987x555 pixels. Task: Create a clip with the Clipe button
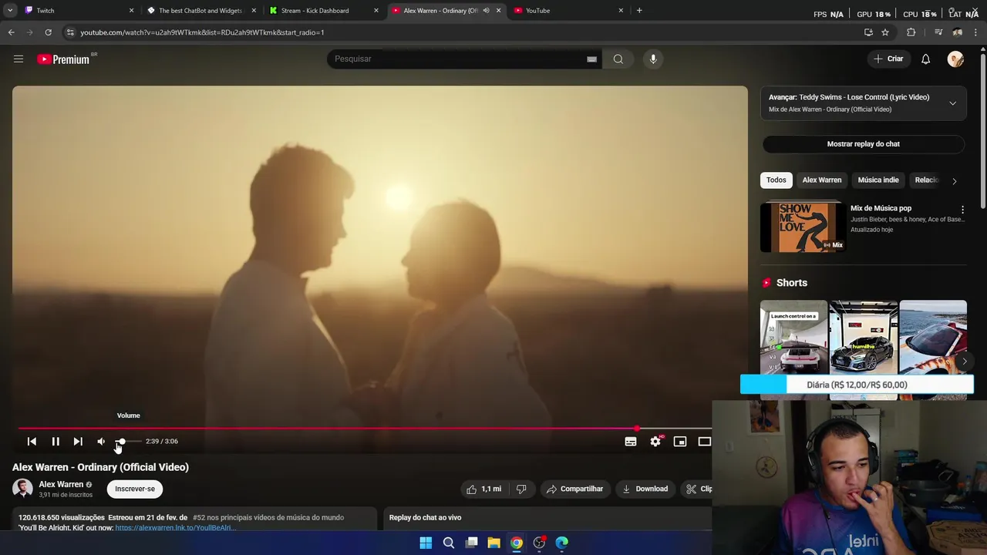(699, 489)
